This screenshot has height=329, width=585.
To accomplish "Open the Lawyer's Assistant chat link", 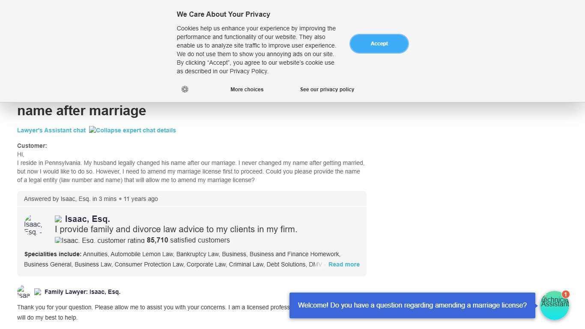I will click(x=51, y=130).
